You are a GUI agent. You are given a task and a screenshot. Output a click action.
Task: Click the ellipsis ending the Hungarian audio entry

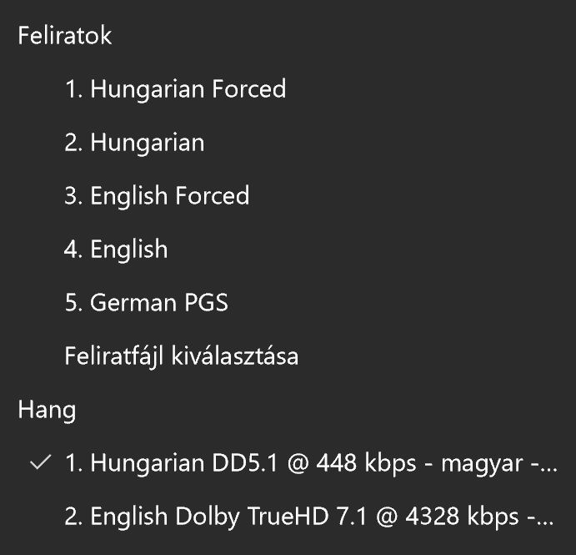point(545,467)
